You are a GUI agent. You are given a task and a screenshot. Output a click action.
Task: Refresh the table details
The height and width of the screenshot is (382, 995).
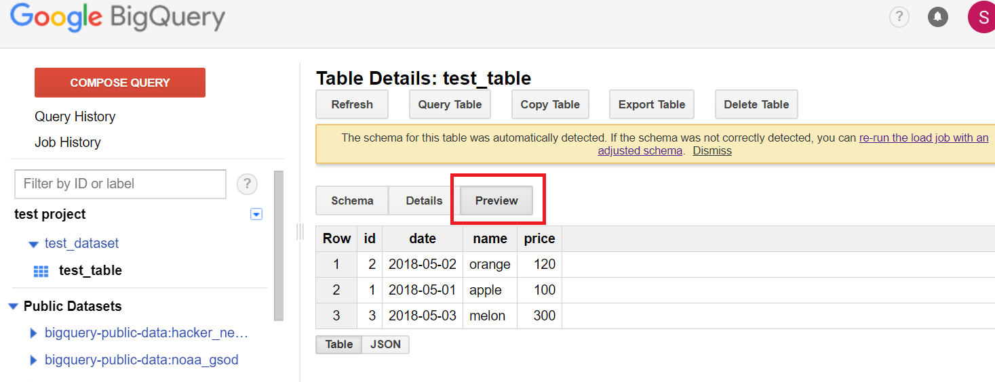point(352,104)
